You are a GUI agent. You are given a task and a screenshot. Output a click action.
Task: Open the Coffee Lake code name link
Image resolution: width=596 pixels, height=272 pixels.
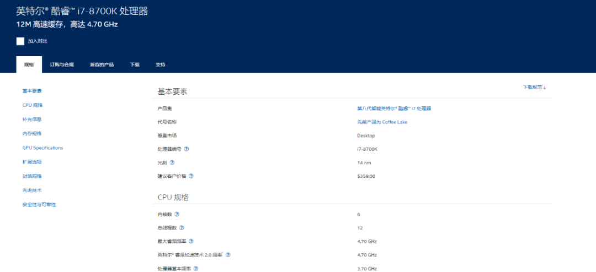click(382, 122)
